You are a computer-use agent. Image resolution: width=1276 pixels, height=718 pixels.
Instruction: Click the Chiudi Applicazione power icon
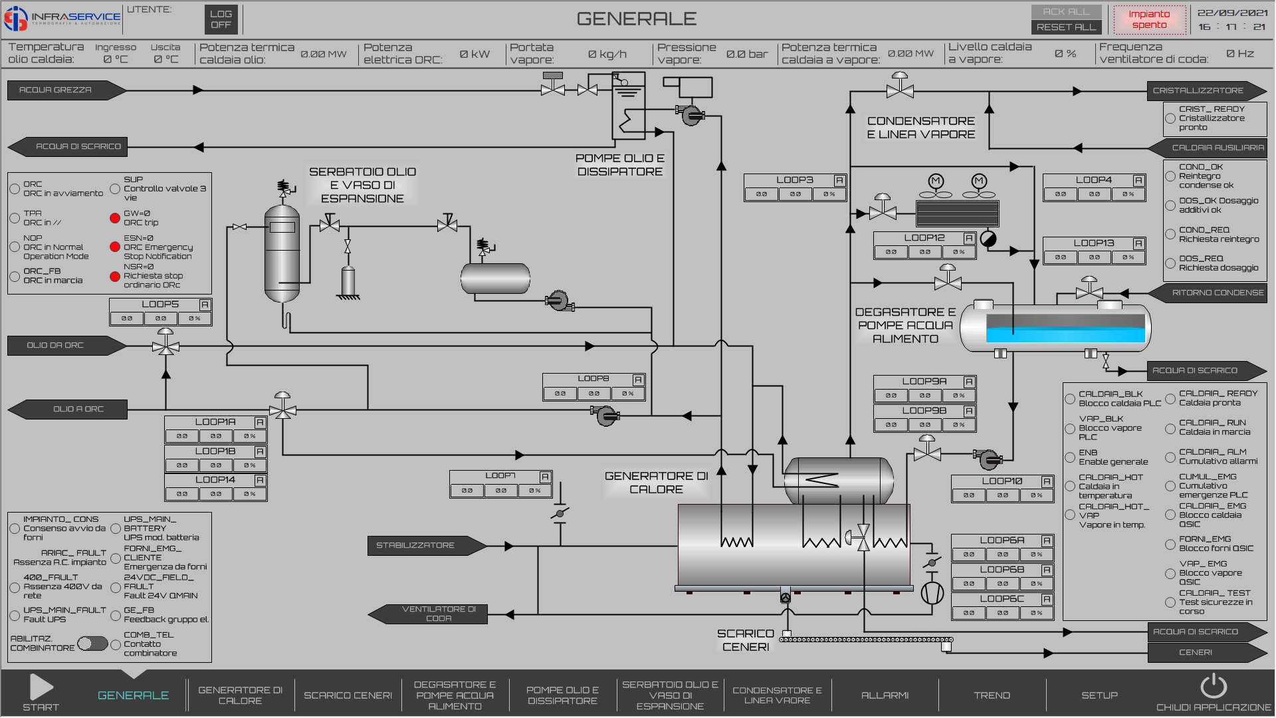coord(1214,686)
